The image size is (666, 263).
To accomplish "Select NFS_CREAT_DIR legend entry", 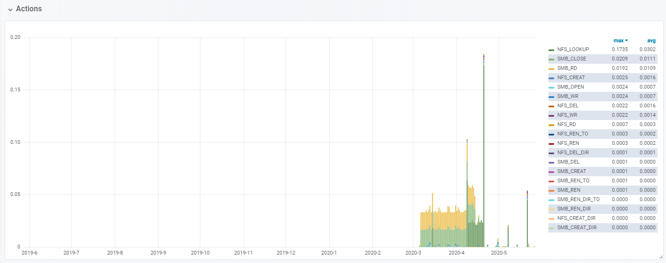I will (x=576, y=218).
